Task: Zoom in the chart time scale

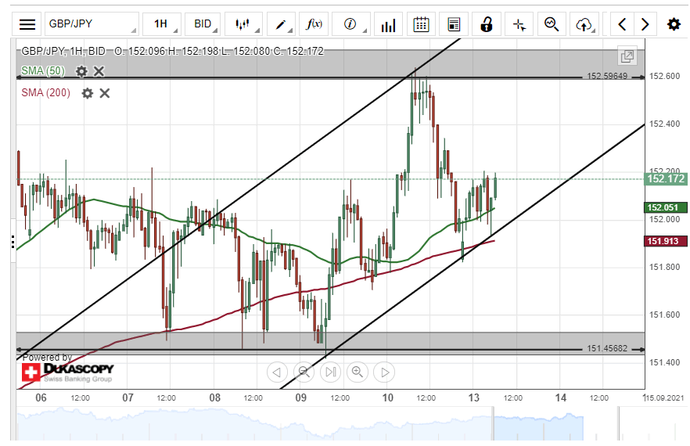Action: pyautogui.click(x=358, y=372)
